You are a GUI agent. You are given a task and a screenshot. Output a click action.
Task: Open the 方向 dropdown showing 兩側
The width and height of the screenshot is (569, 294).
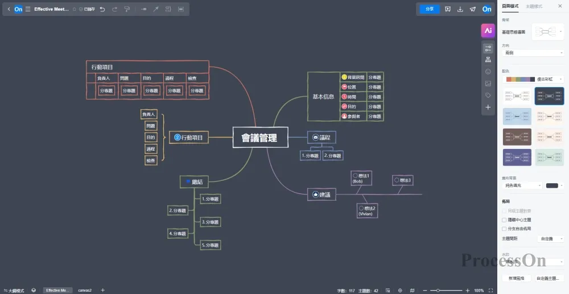point(533,53)
